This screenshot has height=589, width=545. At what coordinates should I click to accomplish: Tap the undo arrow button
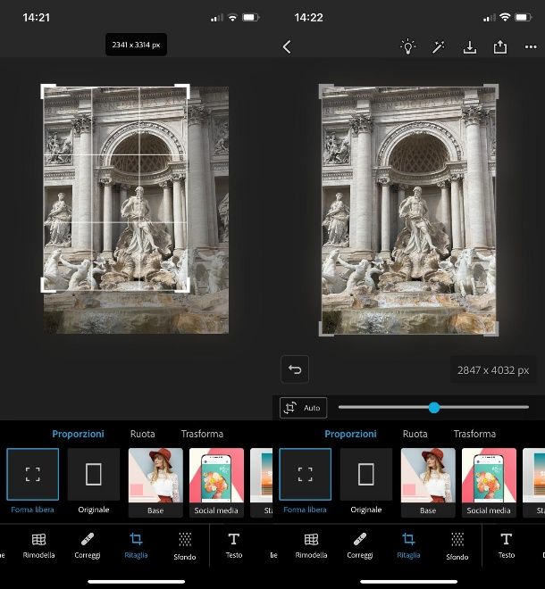tap(295, 369)
